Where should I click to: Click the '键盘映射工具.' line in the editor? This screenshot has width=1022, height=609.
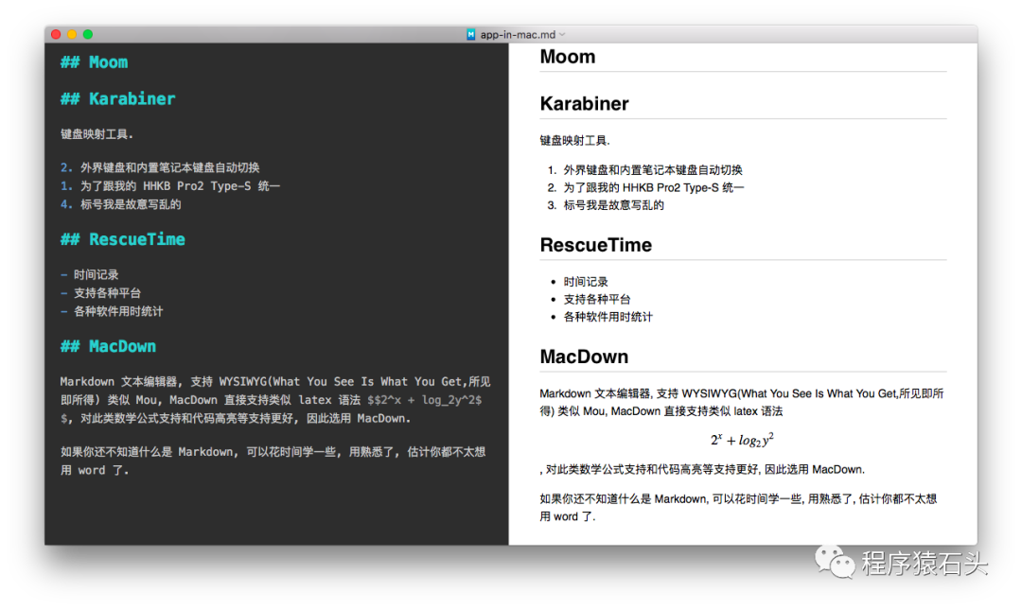(x=97, y=134)
